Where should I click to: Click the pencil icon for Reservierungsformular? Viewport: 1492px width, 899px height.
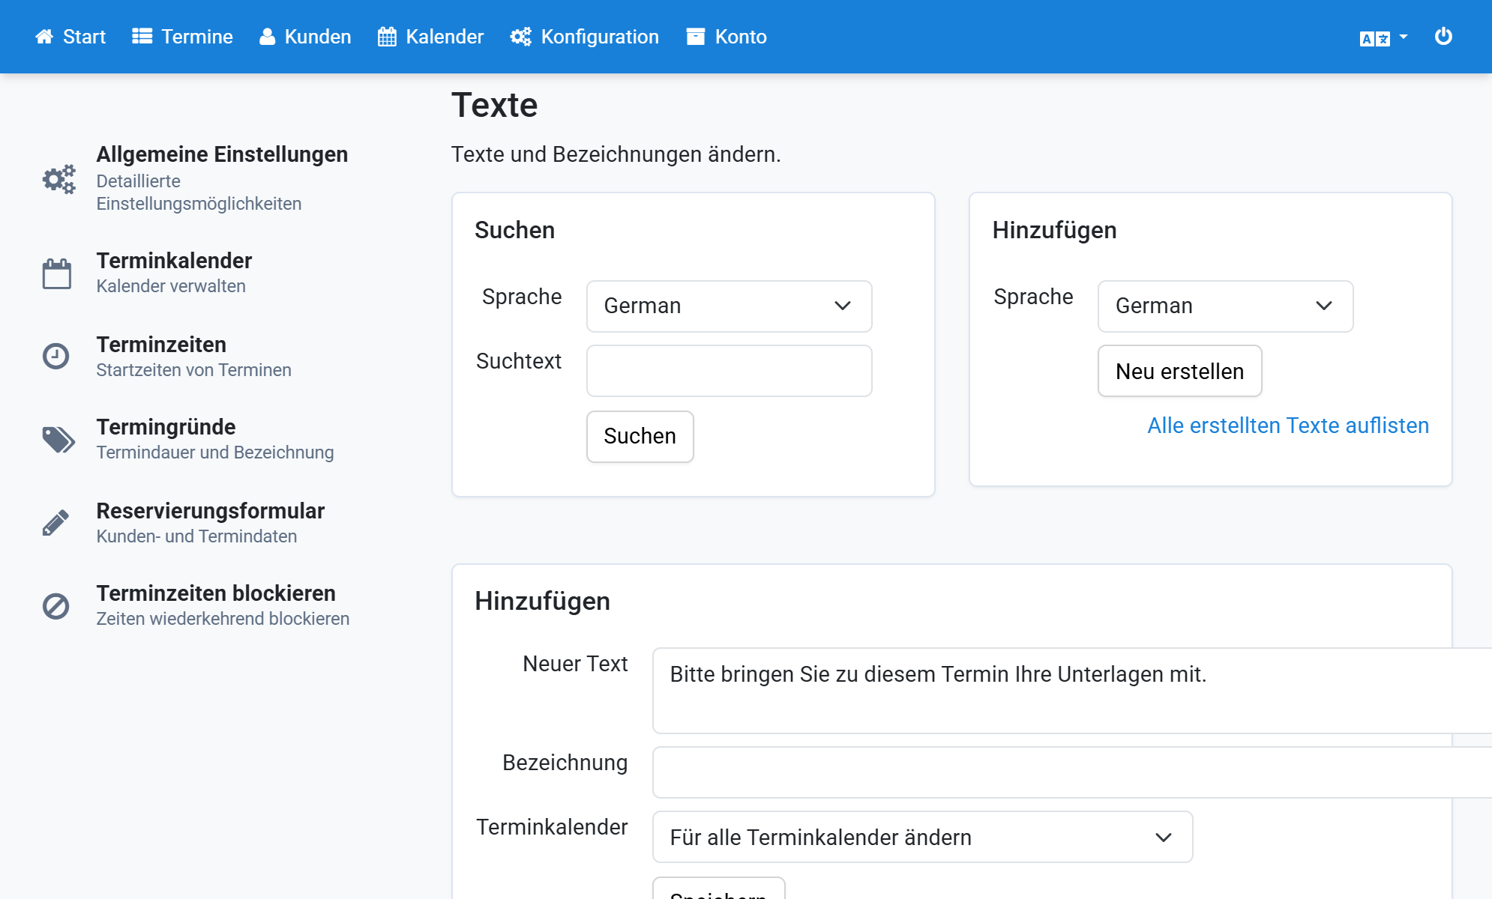(55, 523)
